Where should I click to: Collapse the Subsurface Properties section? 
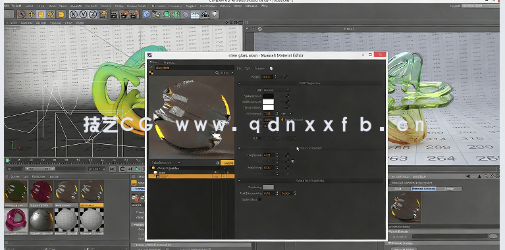tap(239, 181)
